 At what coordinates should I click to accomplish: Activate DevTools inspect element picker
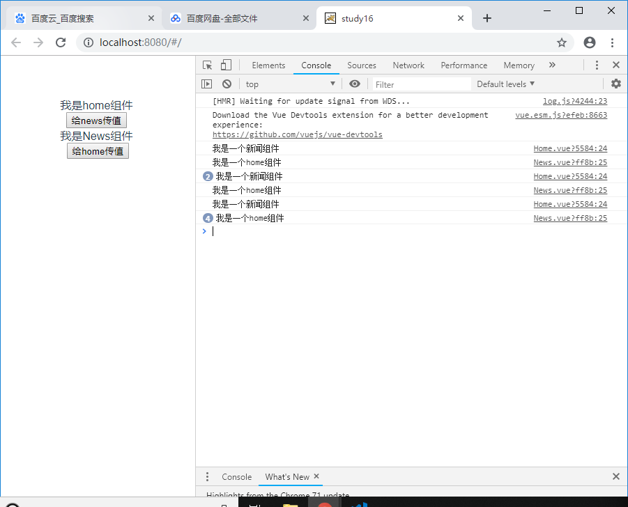click(x=208, y=65)
